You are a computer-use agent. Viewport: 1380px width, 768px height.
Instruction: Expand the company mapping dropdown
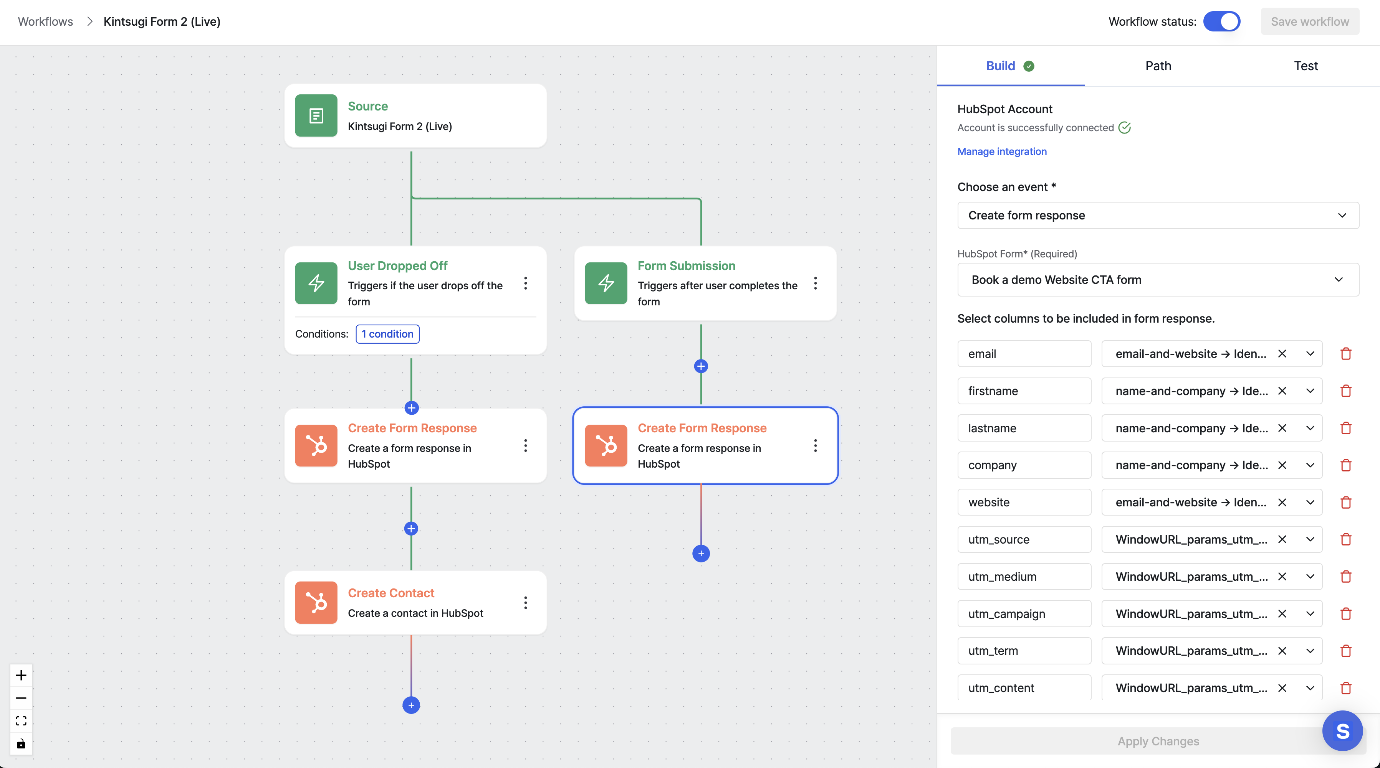1310,465
